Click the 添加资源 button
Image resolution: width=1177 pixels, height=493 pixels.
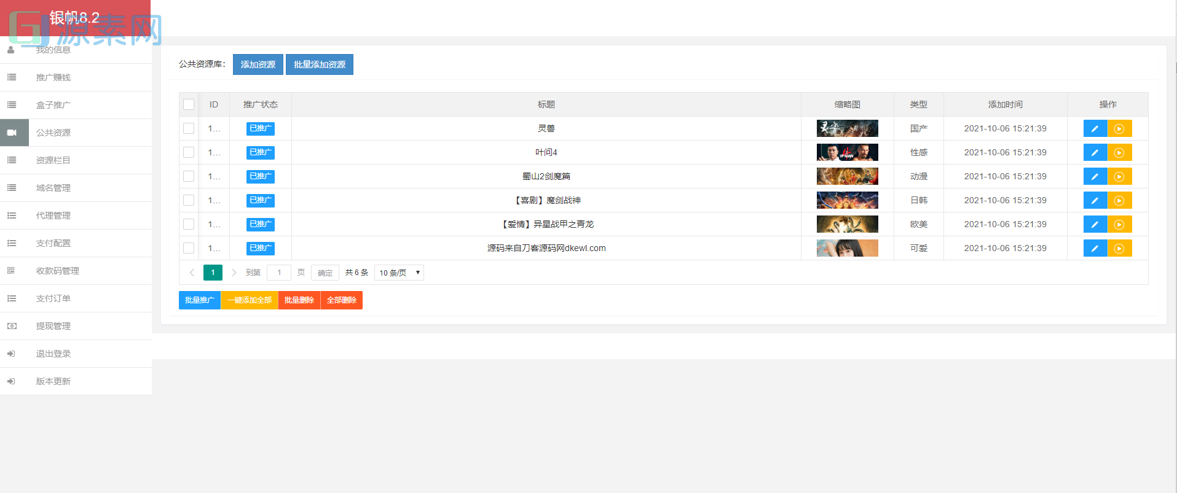(x=258, y=64)
